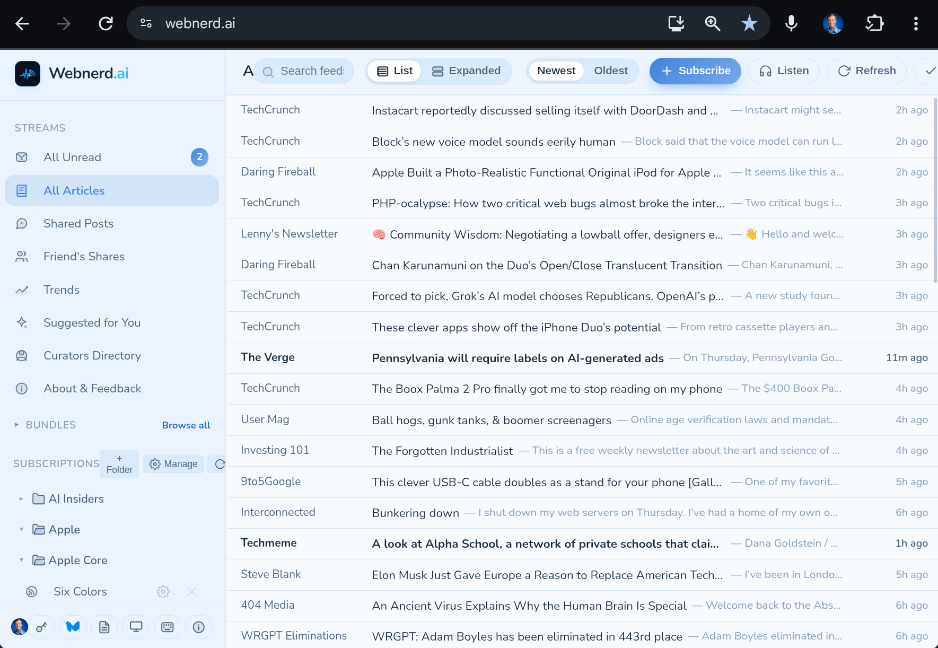
Task: Open keyboard shortcuts icon in footer
Action: point(167,627)
